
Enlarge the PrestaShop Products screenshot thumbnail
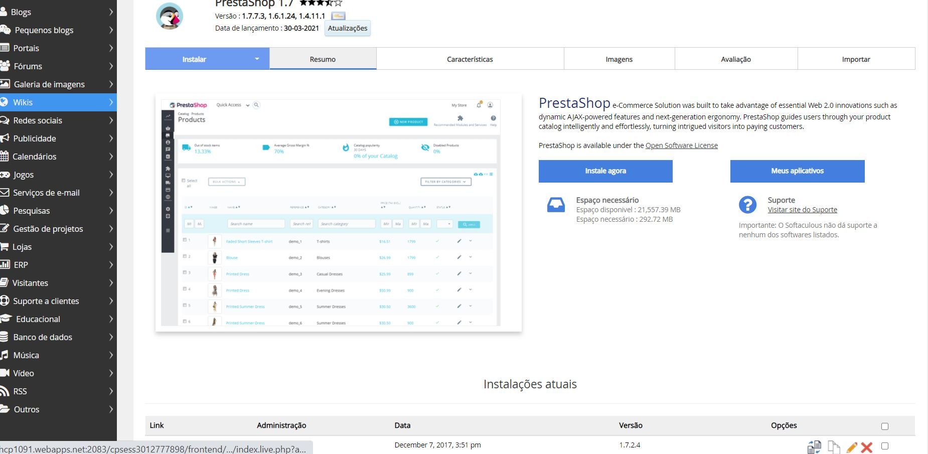point(339,212)
